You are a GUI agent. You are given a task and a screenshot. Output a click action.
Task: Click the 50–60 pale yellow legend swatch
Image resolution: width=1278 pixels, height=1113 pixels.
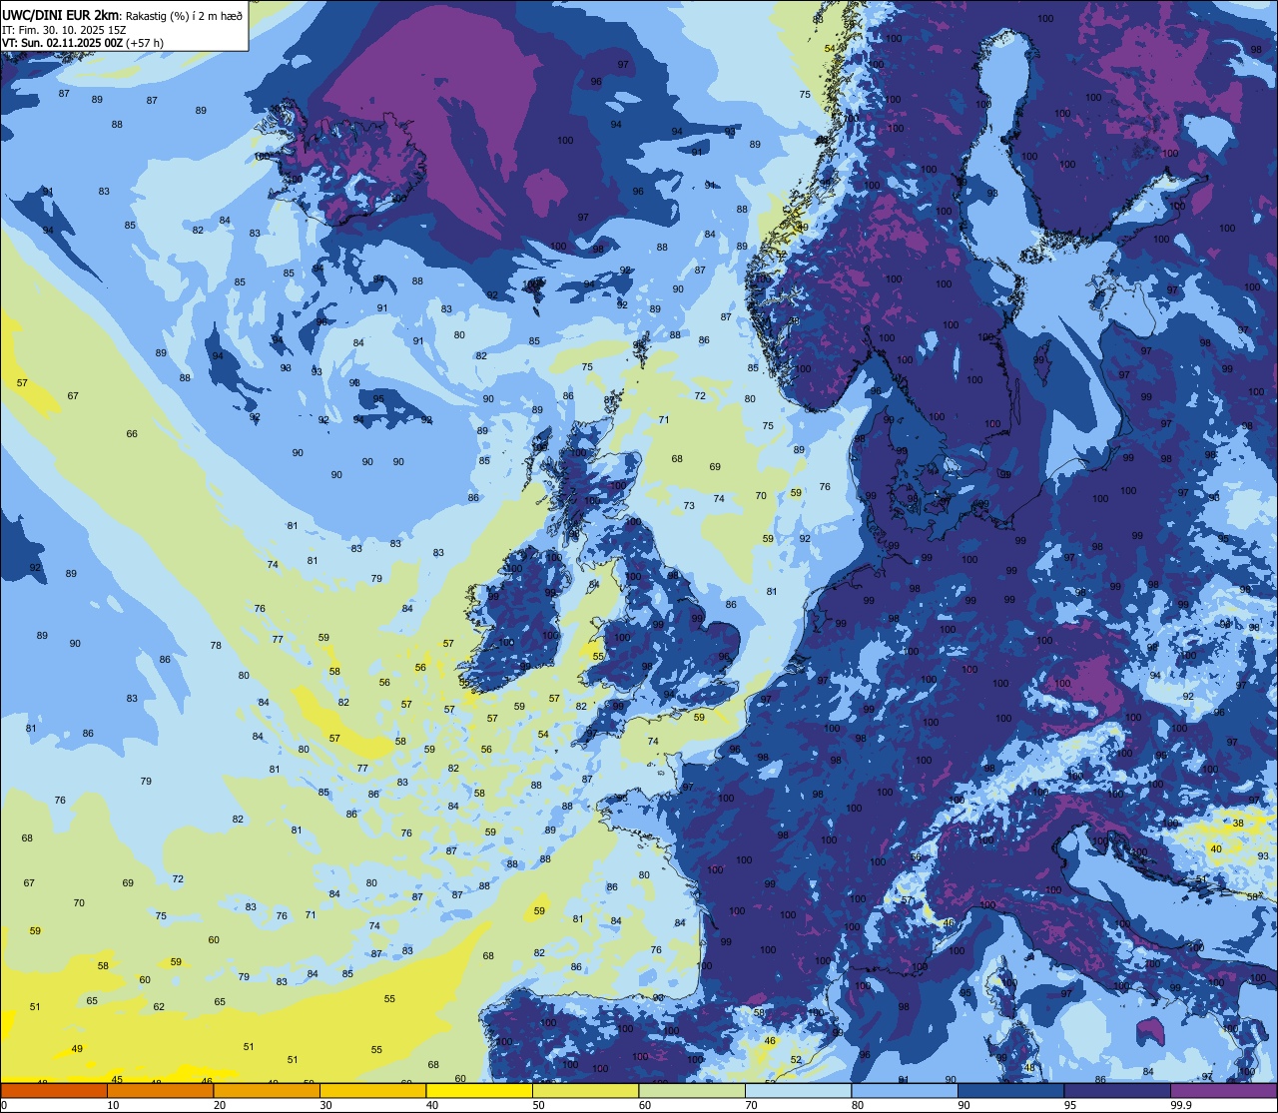pyautogui.click(x=585, y=1090)
